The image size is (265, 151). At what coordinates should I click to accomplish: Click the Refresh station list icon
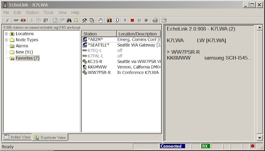click(55, 20)
